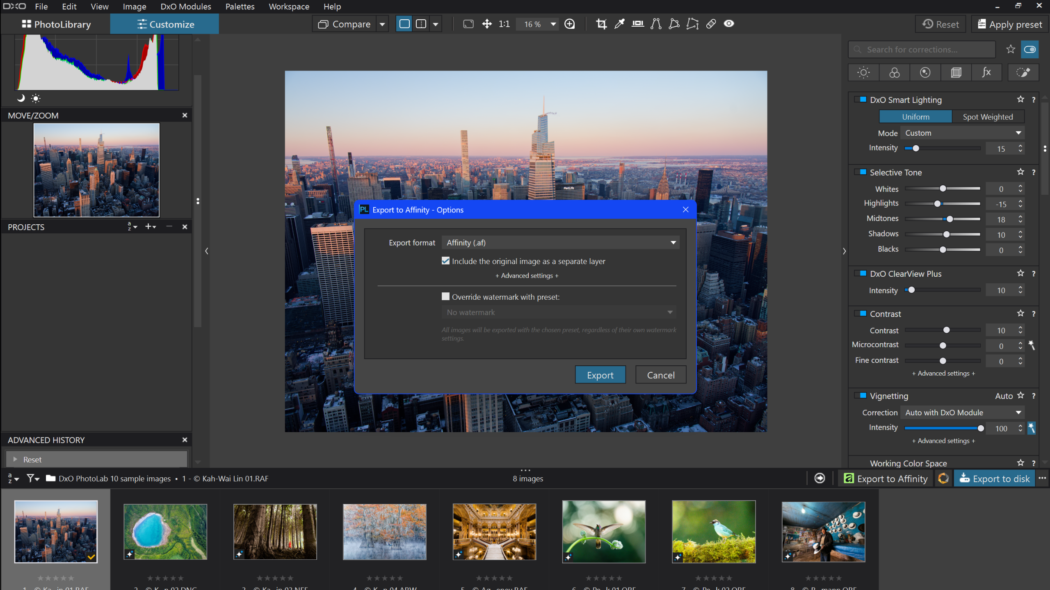Viewport: 1050px width, 590px height.
Task: Click the zoom-in magnifier icon
Action: pos(570,24)
